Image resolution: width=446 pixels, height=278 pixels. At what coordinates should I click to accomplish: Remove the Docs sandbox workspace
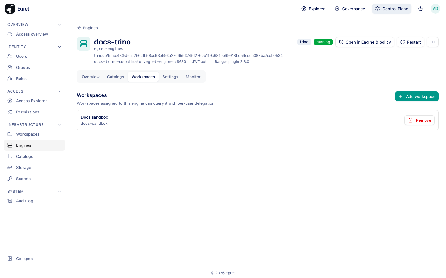(x=419, y=120)
